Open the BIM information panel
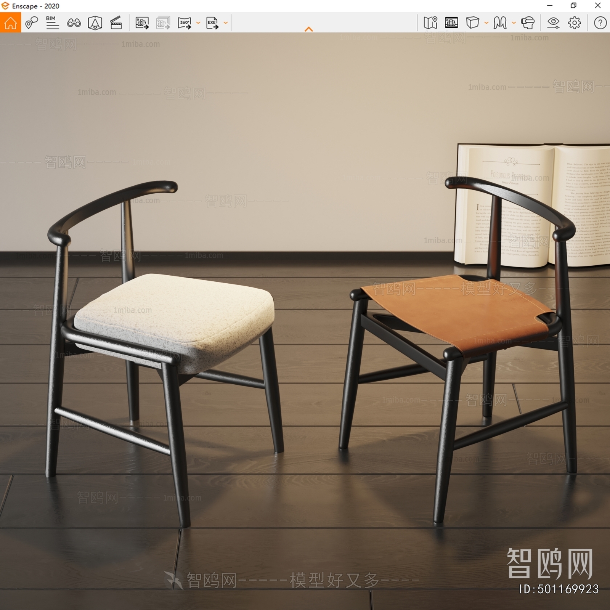This screenshot has width=610, height=610. (52, 23)
